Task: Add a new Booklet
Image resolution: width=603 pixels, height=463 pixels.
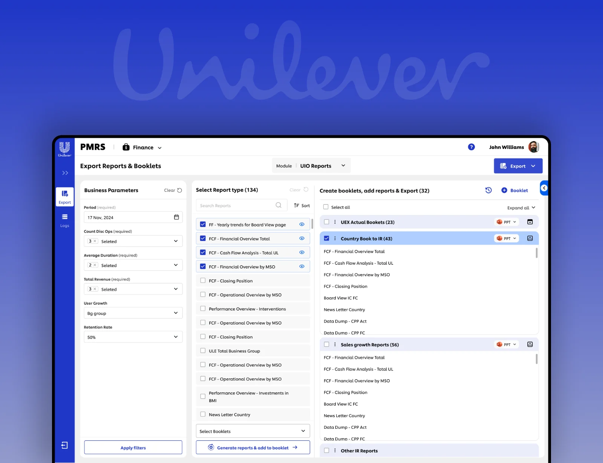Action: click(515, 190)
